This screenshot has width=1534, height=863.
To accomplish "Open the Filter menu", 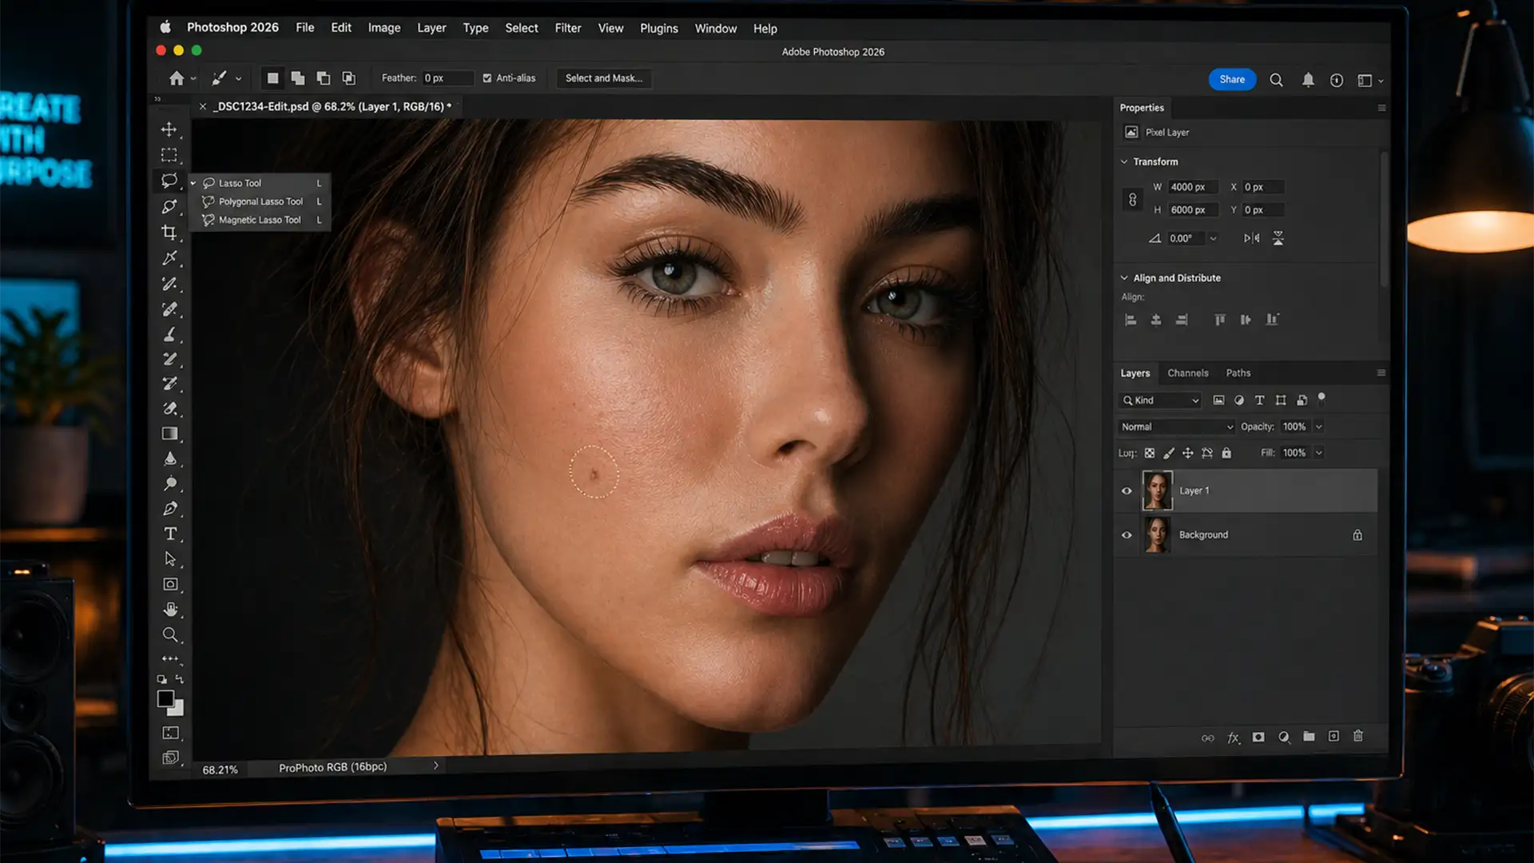I will click(568, 28).
